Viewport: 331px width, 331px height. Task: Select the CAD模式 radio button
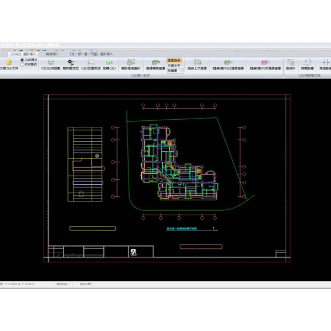(22, 60)
